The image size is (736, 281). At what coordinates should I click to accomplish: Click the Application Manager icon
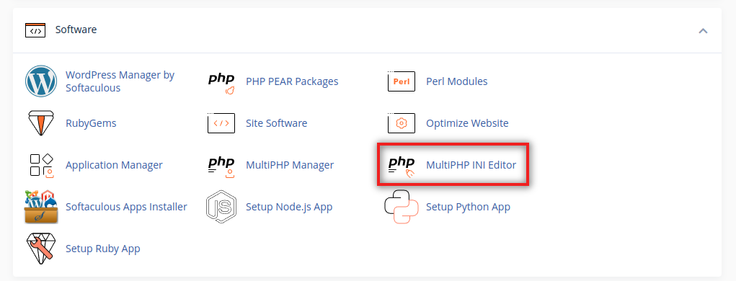point(41,165)
